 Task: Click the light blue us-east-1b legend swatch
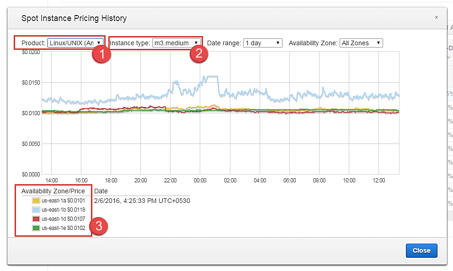(x=36, y=210)
